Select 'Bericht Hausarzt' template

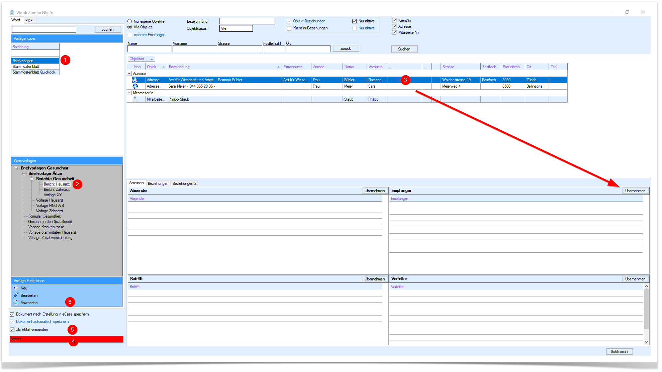pos(57,184)
